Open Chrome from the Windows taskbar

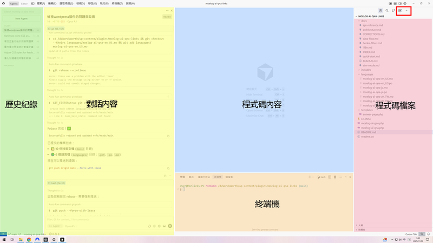click(29, 240)
